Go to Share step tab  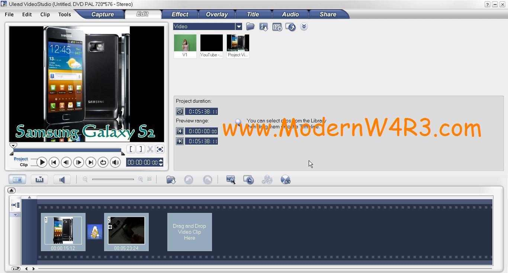click(x=328, y=14)
